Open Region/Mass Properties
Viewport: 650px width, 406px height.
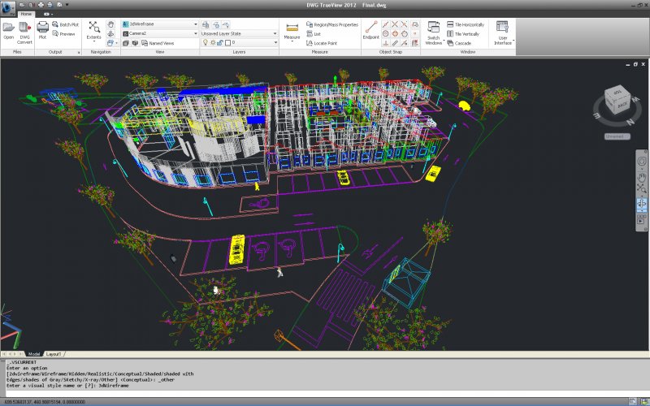pyautogui.click(x=332, y=24)
